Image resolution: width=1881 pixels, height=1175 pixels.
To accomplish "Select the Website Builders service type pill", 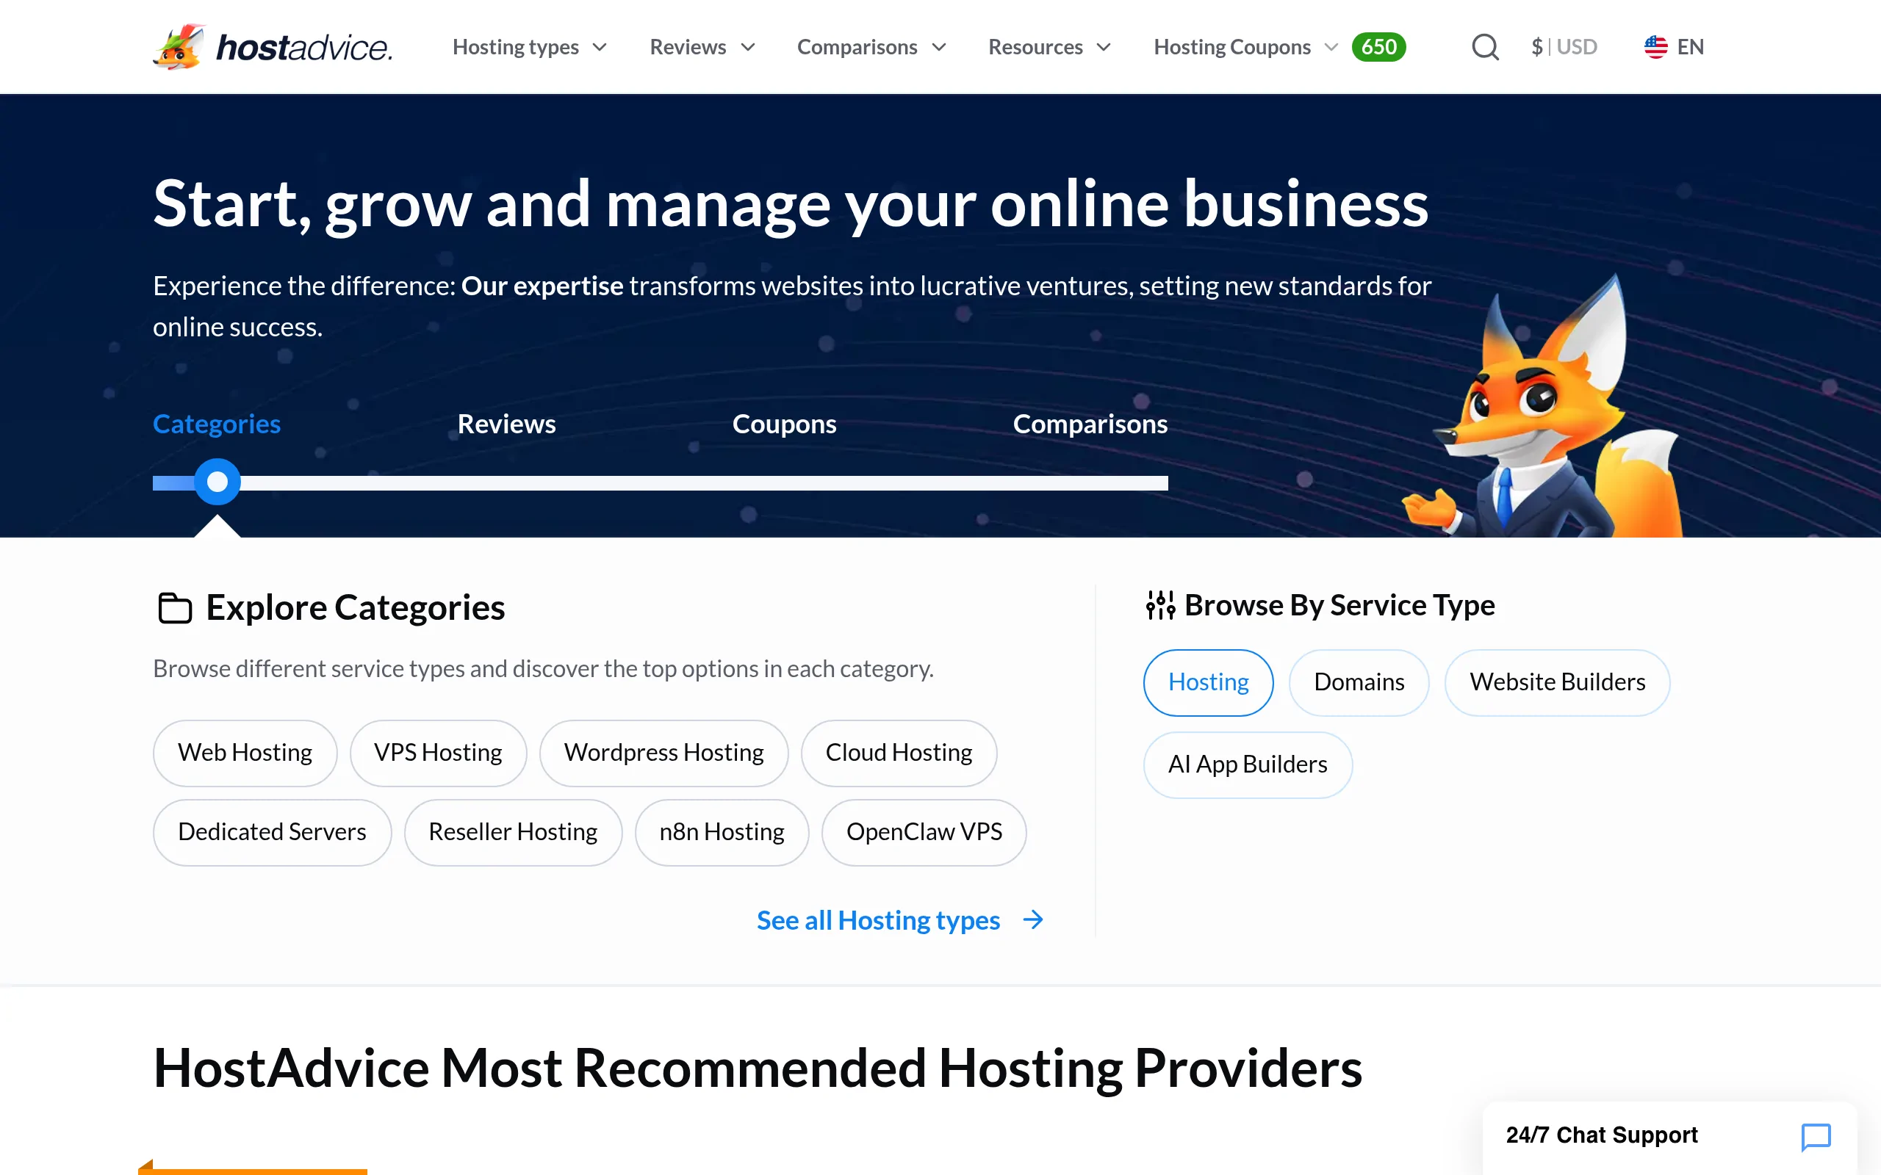I will pos(1557,682).
